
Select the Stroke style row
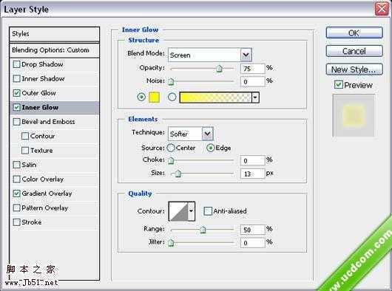coord(54,222)
